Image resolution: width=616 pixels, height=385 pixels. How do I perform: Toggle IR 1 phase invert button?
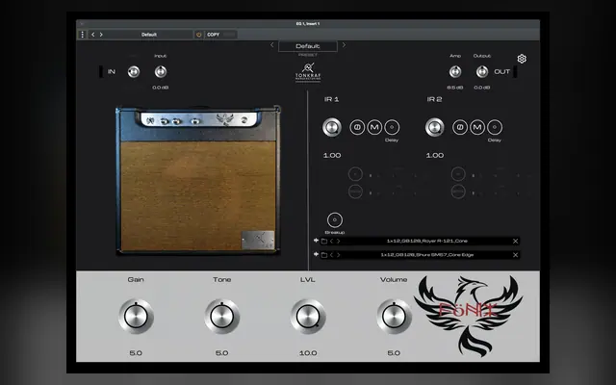[357, 127]
